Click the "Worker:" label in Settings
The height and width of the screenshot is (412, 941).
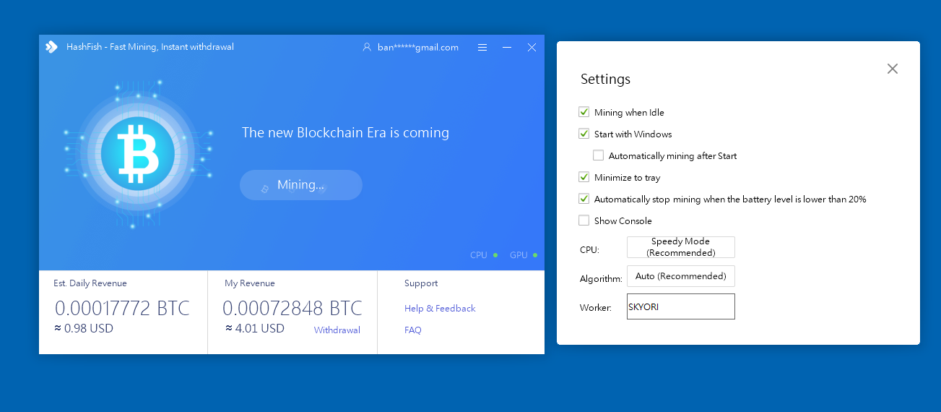(x=596, y=308)
